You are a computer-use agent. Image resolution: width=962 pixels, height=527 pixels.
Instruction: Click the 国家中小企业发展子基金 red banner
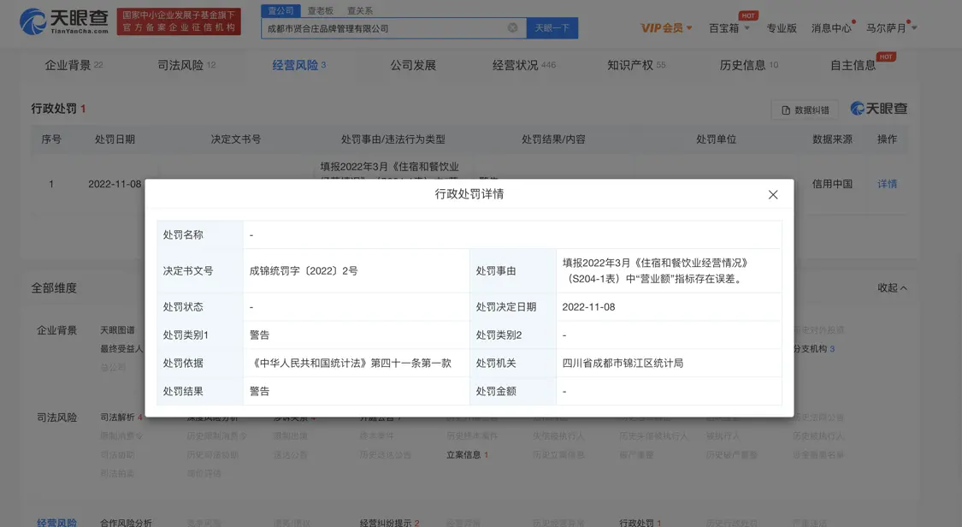click(x=179, y=21)
